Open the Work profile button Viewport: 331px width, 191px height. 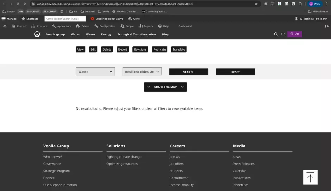pos(314,4)
